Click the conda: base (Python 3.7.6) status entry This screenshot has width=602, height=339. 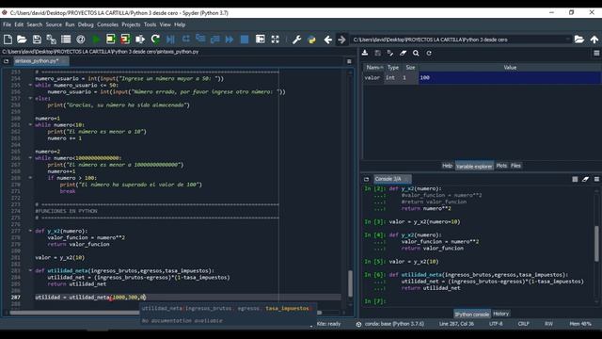[394, 324]
